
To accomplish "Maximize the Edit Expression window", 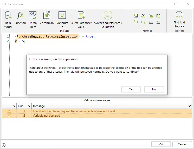I will pyautogui.click(x=176, y=4).
